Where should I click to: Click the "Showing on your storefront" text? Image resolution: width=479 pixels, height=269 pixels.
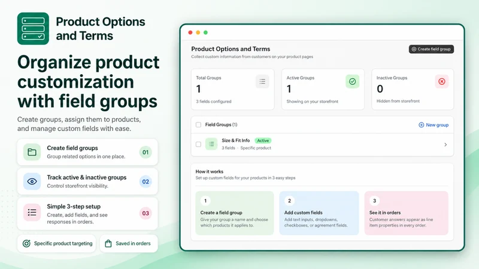[x=312, y=101]
